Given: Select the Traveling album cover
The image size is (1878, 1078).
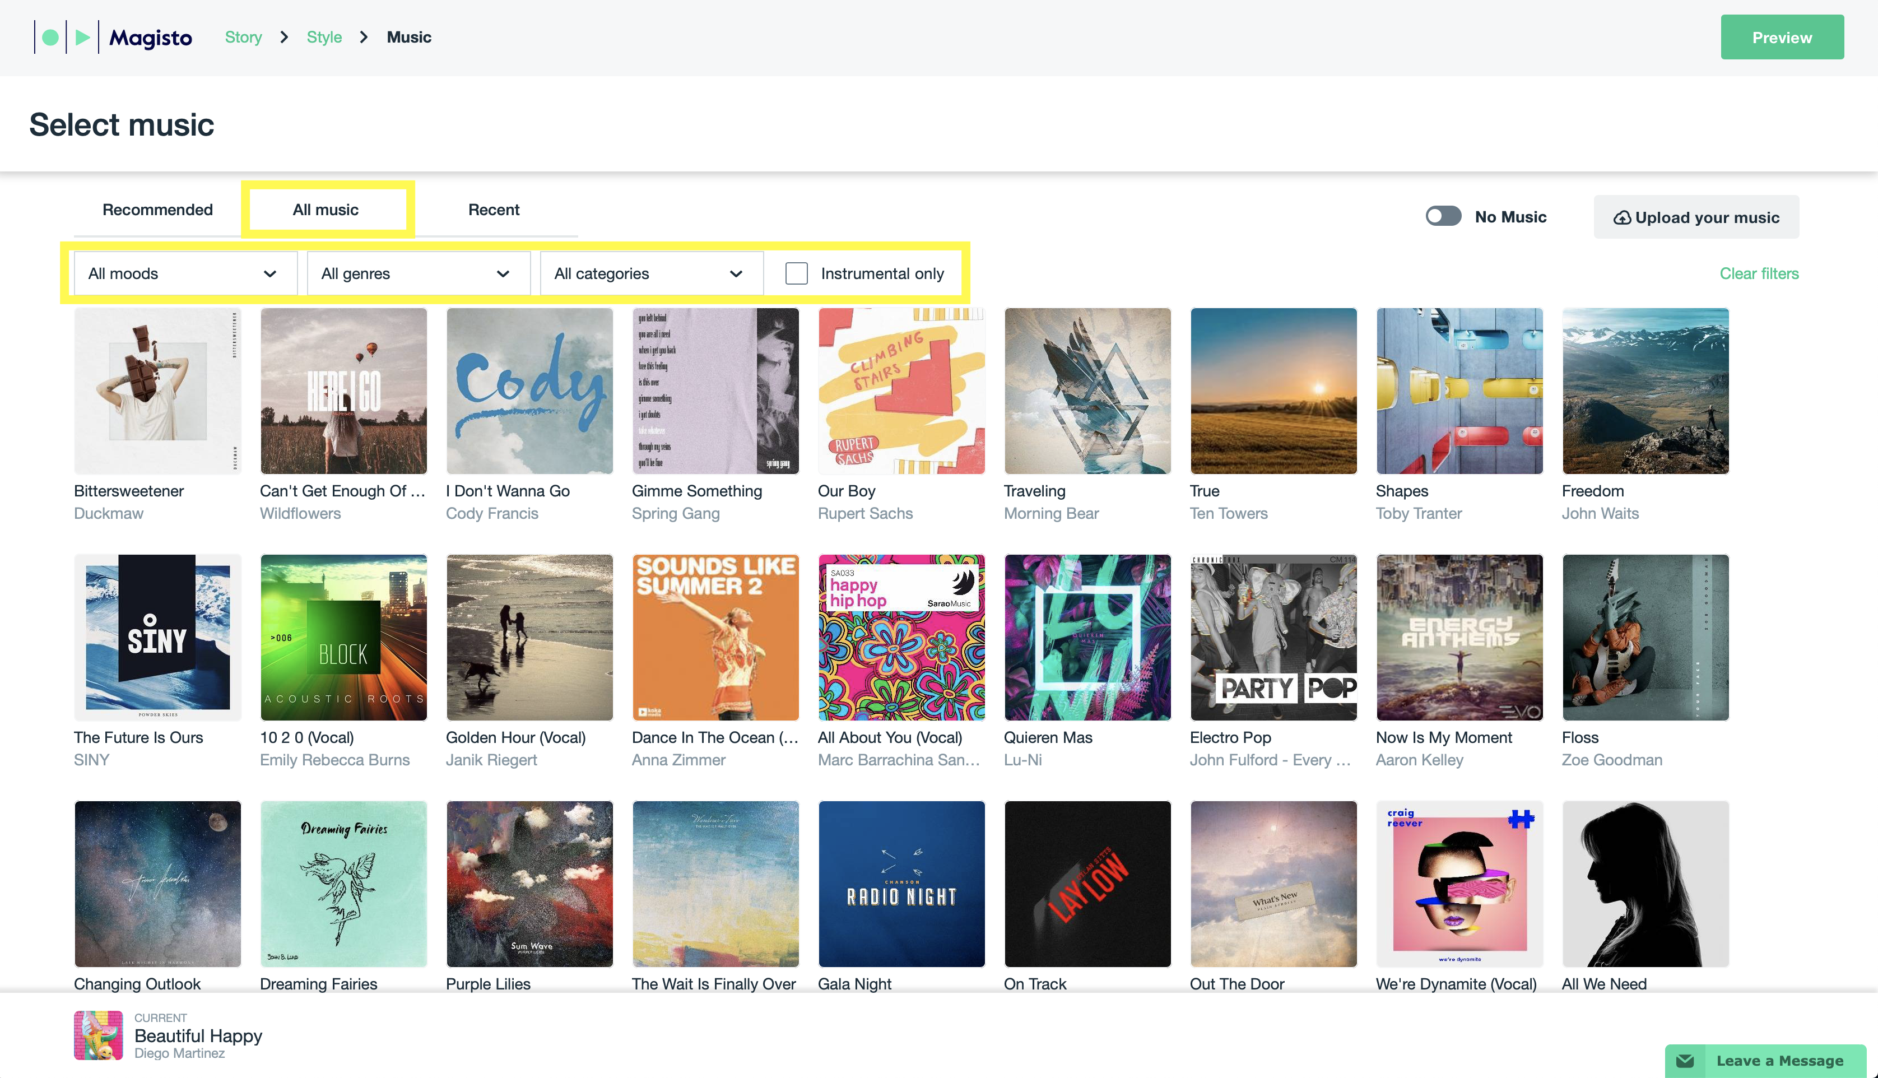Looking at the screenshot, I should pos(1087,391).
